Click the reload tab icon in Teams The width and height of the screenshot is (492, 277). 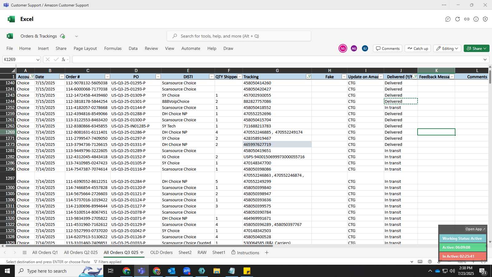coord(458,19)
